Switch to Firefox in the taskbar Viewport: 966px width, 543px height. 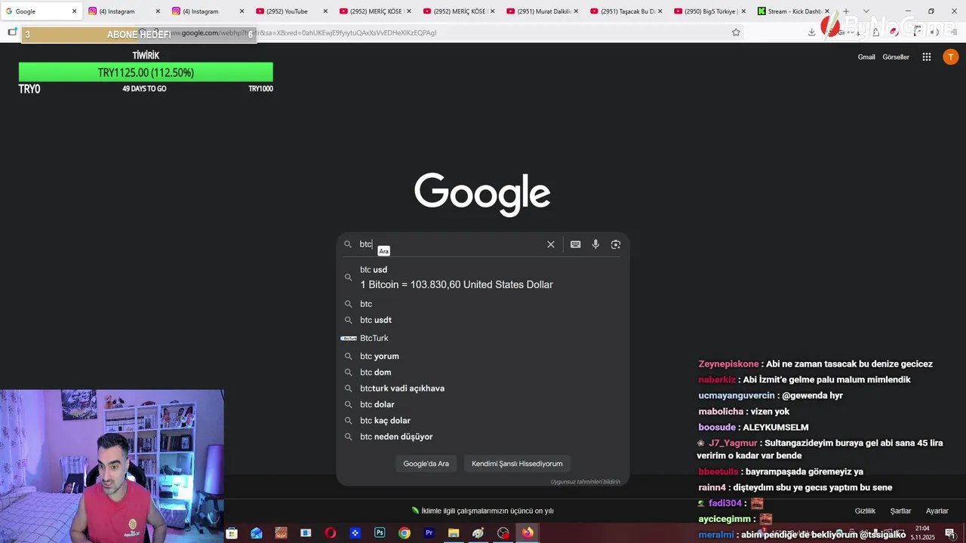(528, 533)
